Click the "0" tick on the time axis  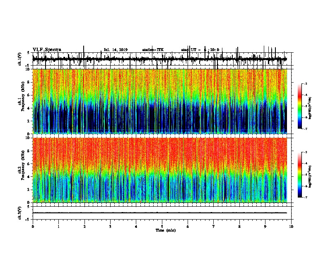pyautogui.click(x=33, y=227)
